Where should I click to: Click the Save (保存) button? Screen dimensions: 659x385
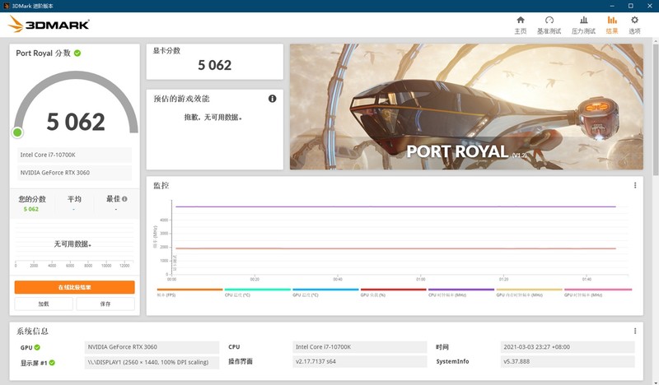coord(105,304)
